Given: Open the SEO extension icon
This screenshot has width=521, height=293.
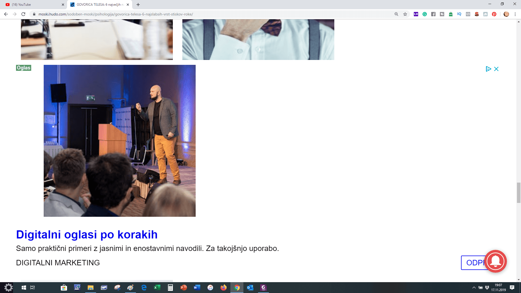Looking at the screenshot, I should point(477,14).
